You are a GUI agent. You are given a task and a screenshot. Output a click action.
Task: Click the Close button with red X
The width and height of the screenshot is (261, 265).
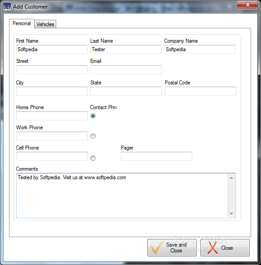click(225, 247)
